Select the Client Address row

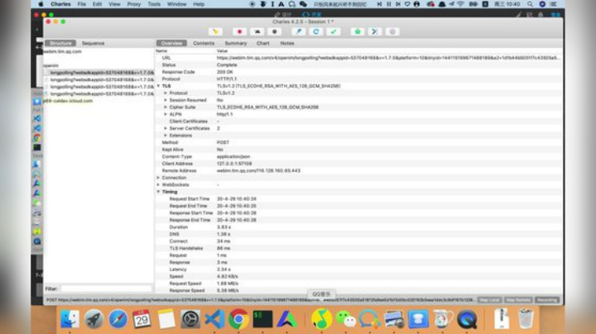pos(358,164)
